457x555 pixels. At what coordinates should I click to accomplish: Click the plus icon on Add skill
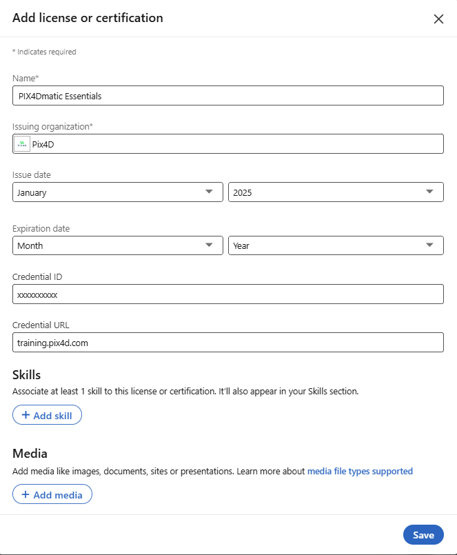[x=26, y=415]
